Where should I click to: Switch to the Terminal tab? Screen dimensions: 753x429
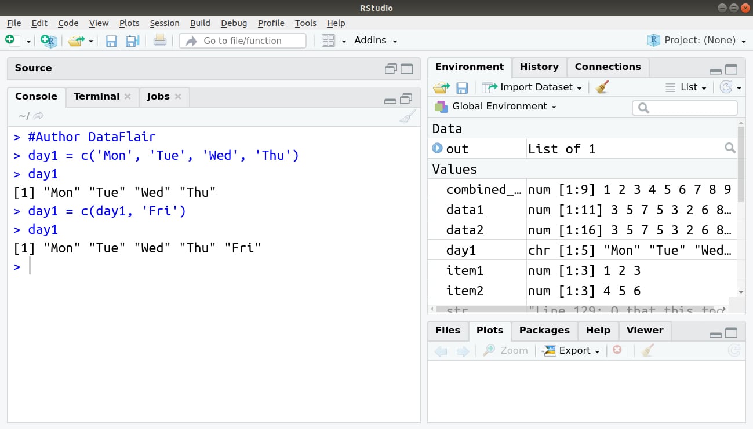(x=96, y=96)
